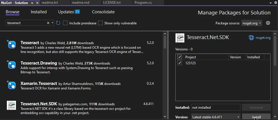Open package source settings gear icon

click(268, 23)
